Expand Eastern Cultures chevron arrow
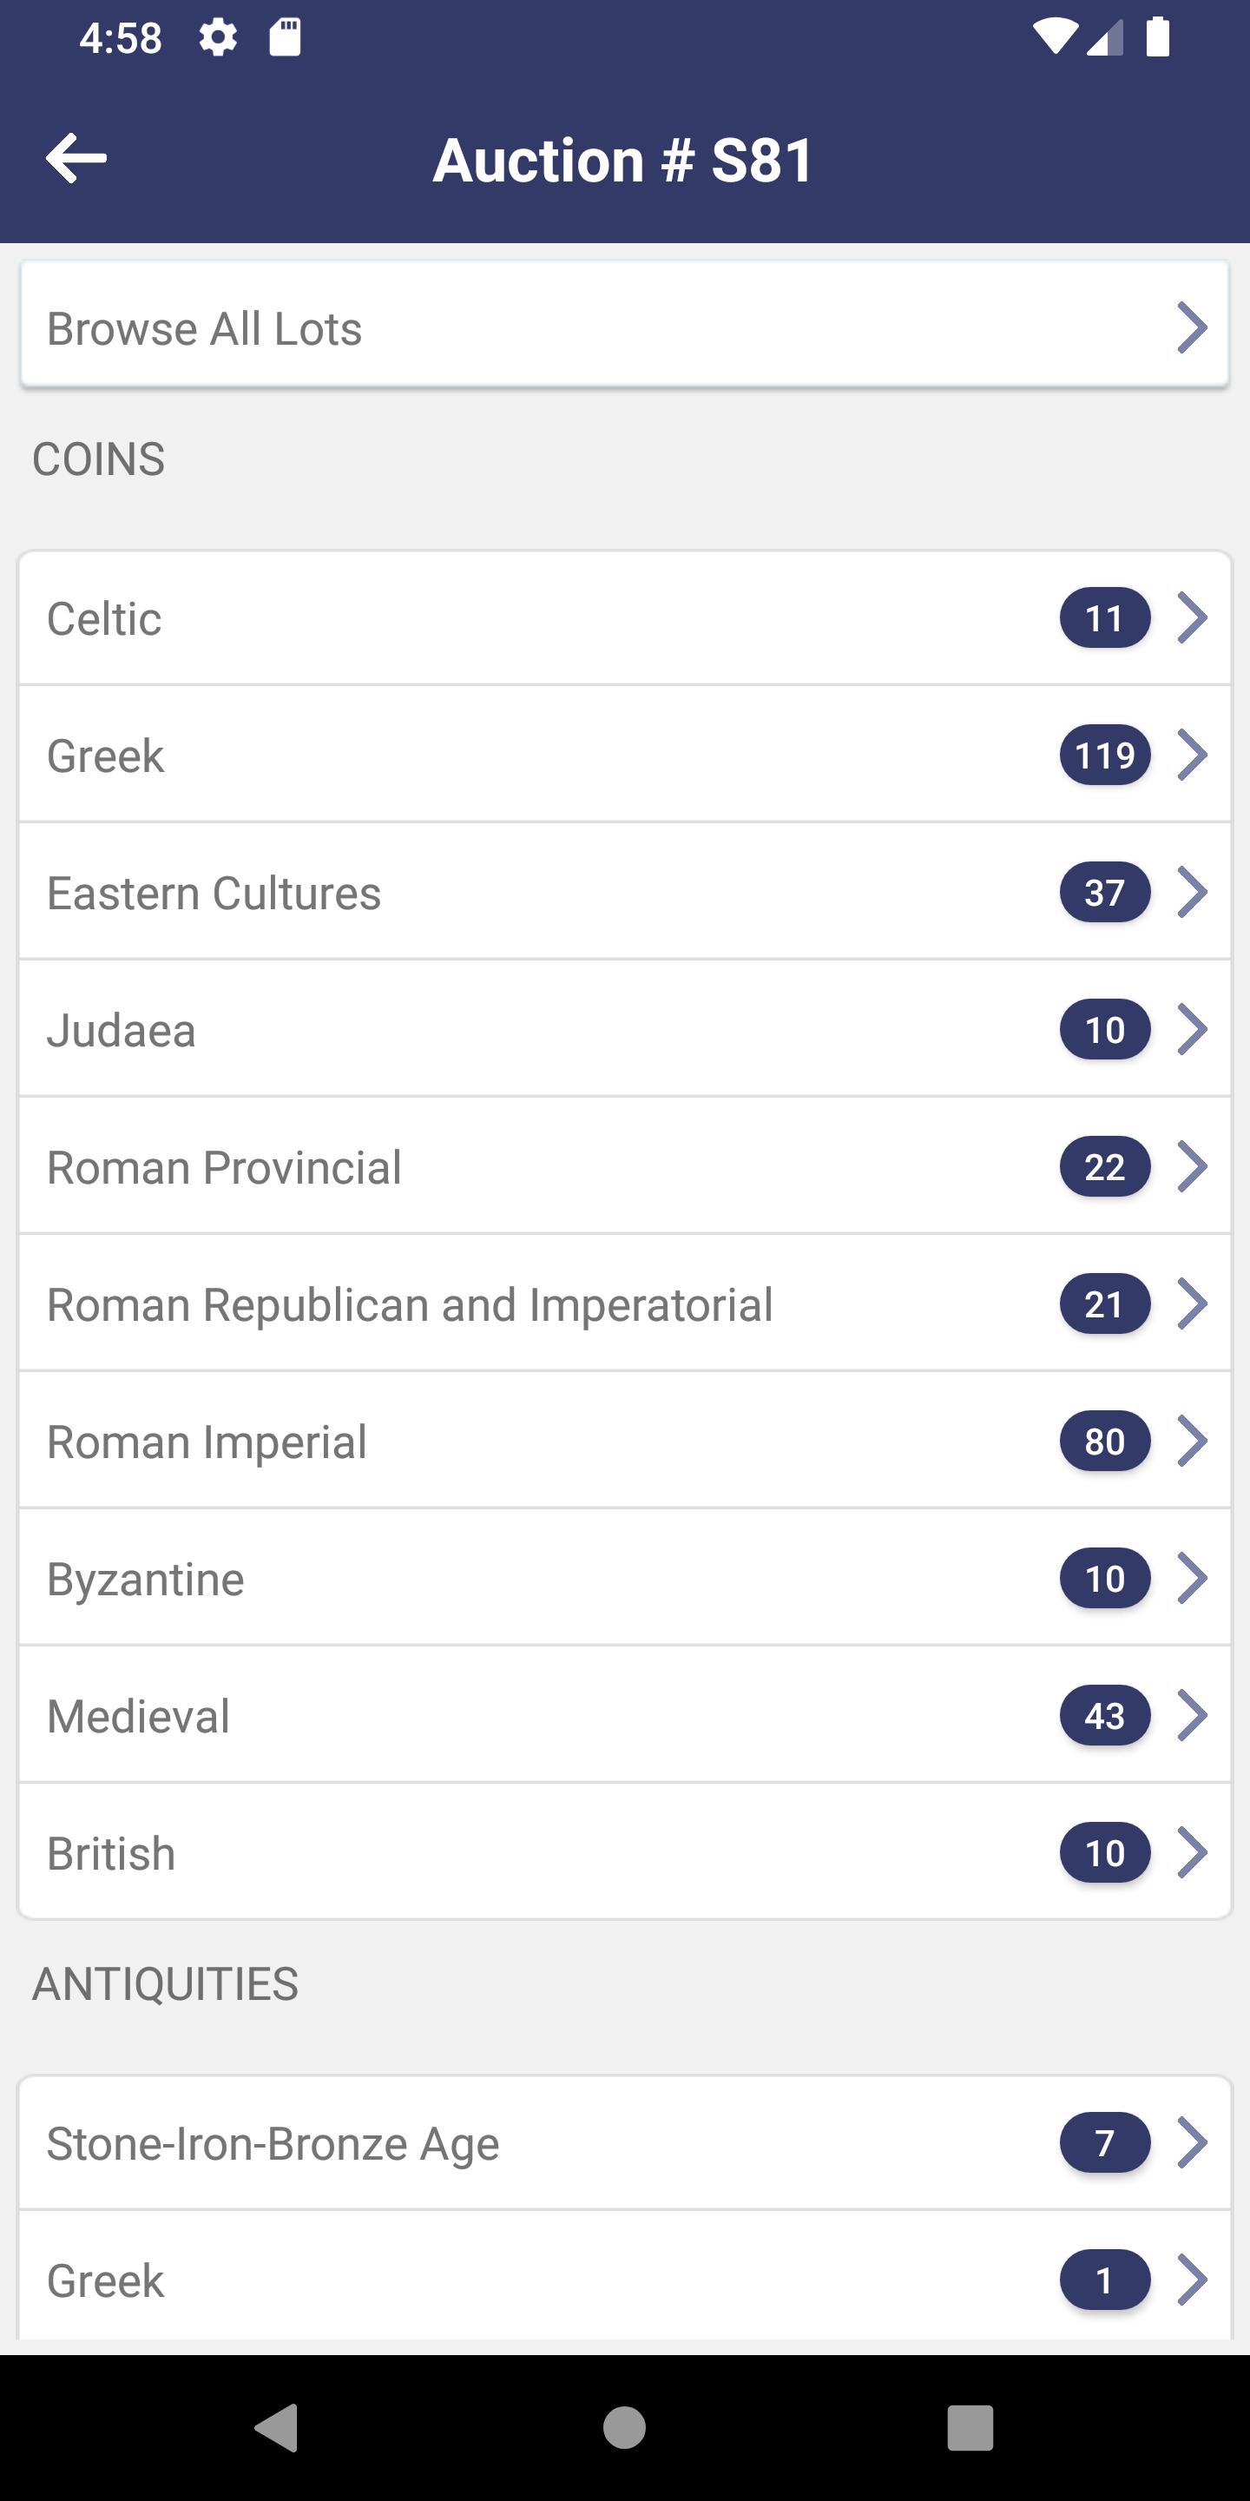Viewport: 1250px width, 2501px height. [1192, 892]
